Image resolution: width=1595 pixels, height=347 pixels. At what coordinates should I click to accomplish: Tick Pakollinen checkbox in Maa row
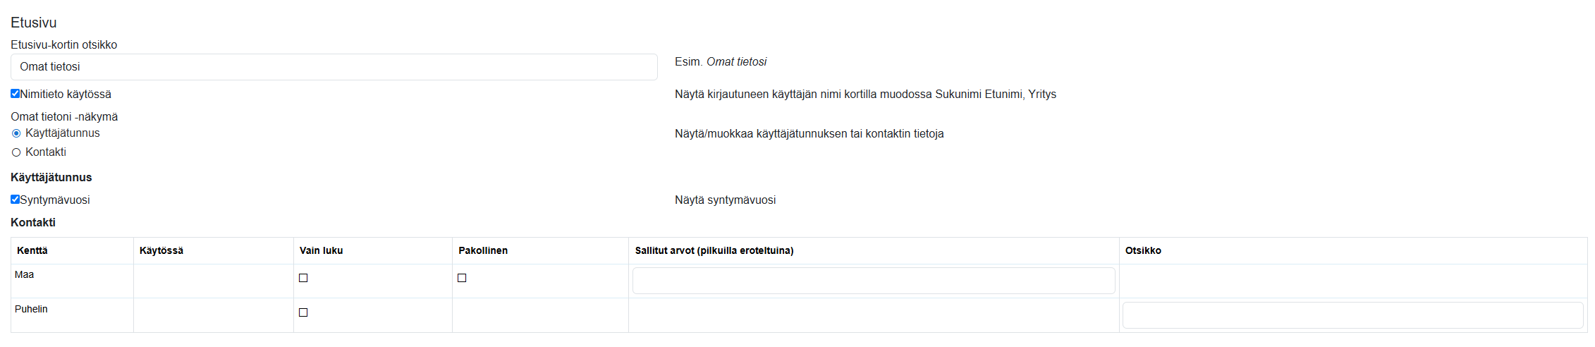(462, 278)
